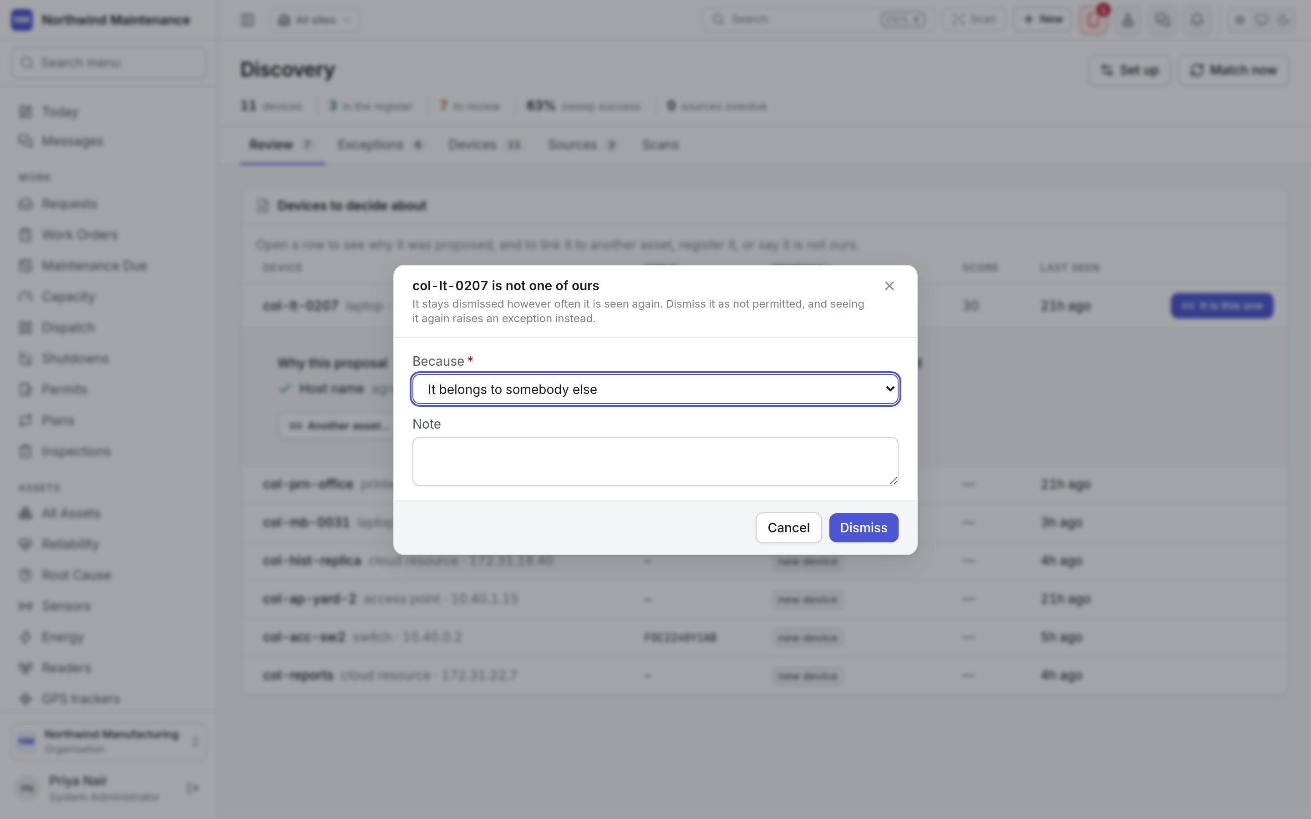1311x819 pixels.
Task: Close the dialog with the X icon
Action: pyautogui.click(x=889, y=285)
